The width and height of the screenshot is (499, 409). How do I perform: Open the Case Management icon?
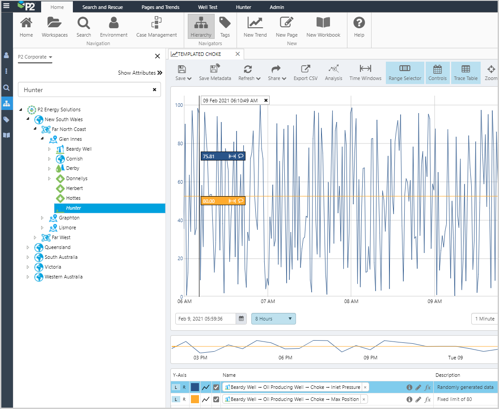tap(156, 27)
